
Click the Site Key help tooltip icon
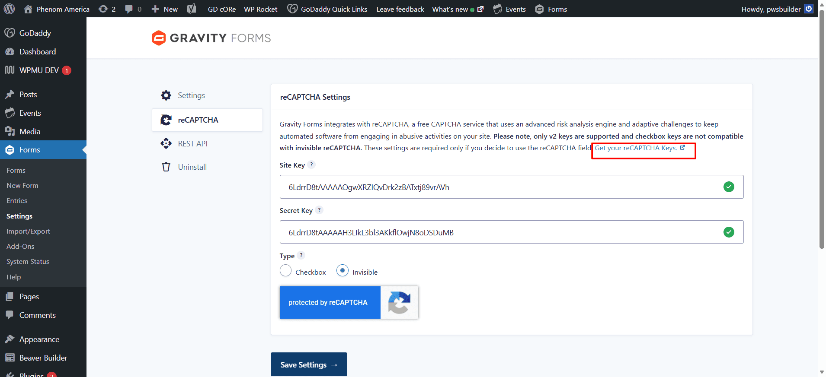point(311,165)
